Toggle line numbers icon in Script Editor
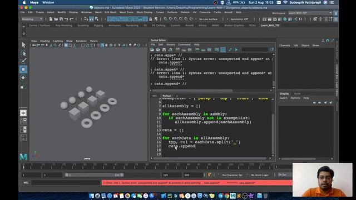The width and height of the screenshot is (356, 200). pos(223,49)
